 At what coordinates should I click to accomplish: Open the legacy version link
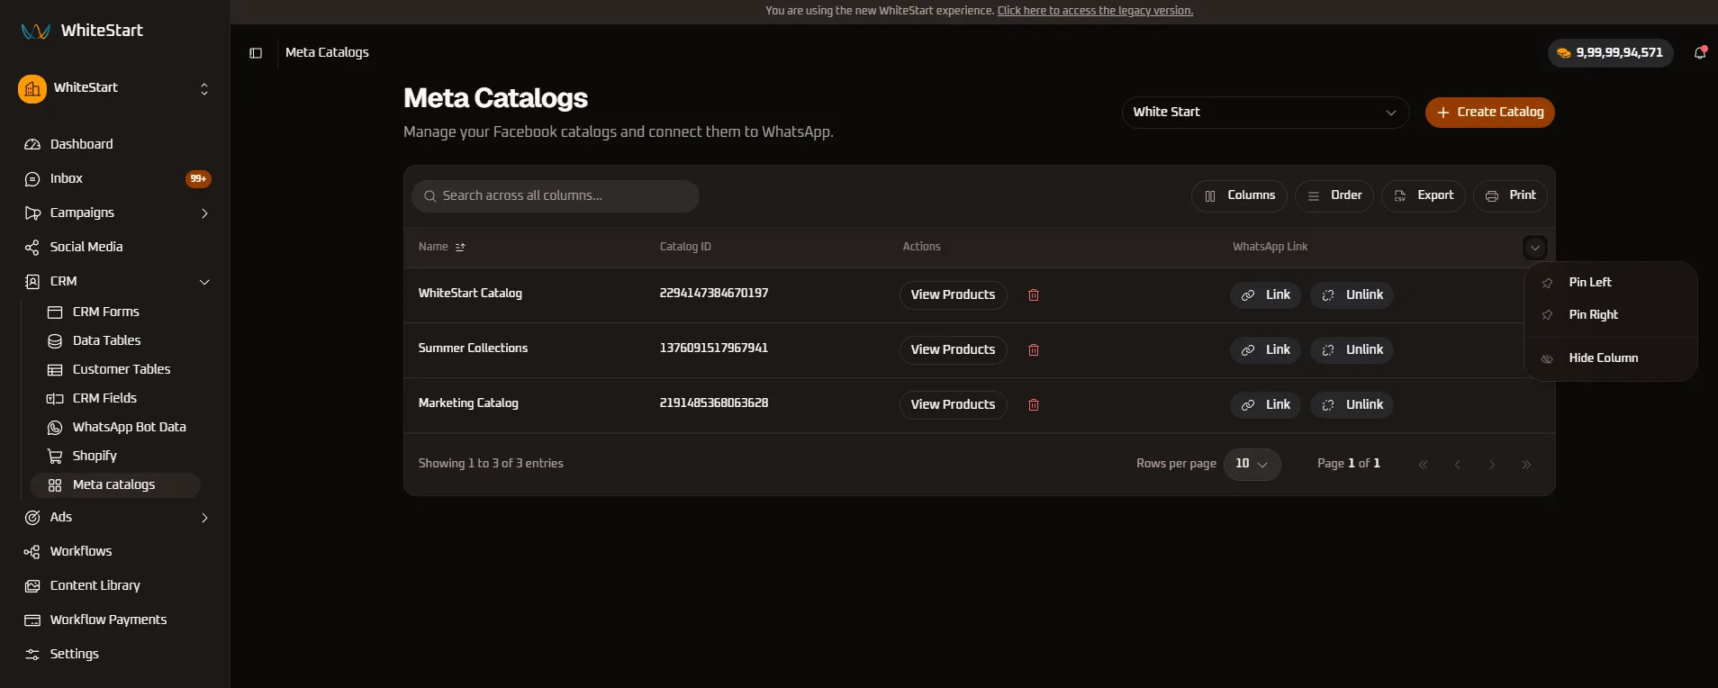coord(1095,11)
